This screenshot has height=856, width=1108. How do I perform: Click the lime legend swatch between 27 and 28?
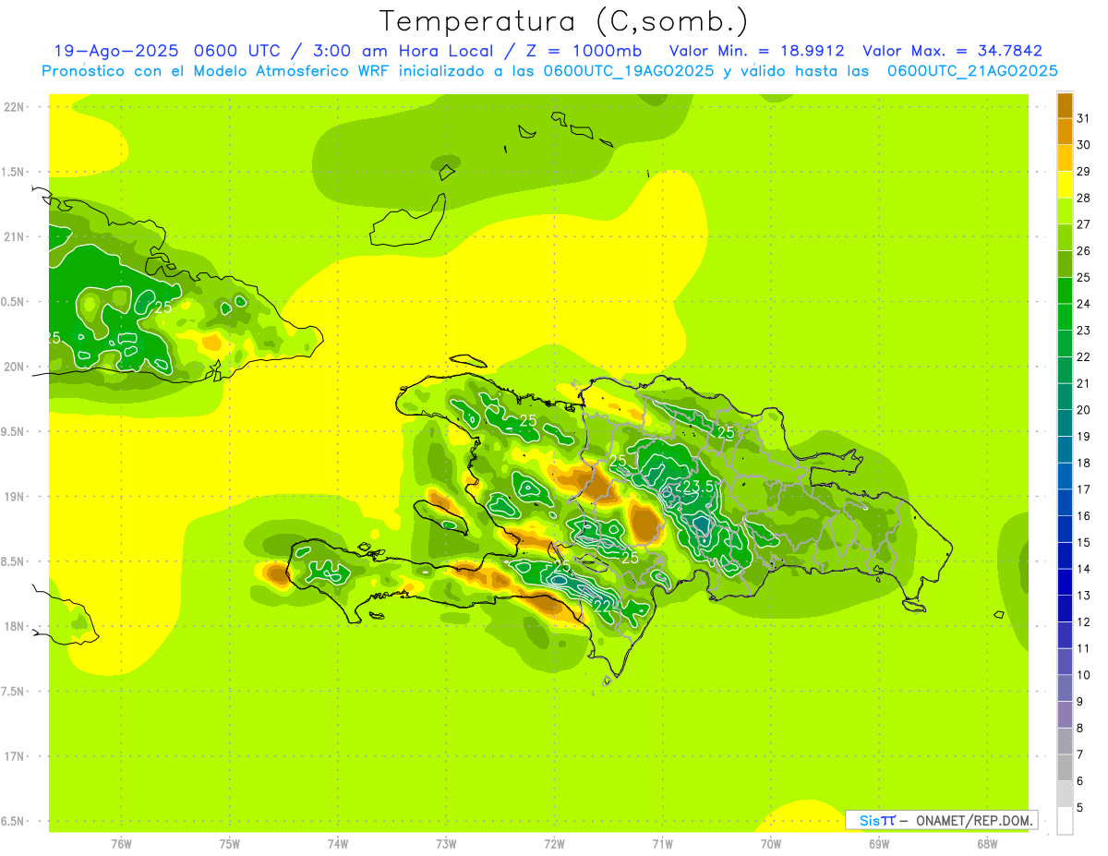[1065, 211]
